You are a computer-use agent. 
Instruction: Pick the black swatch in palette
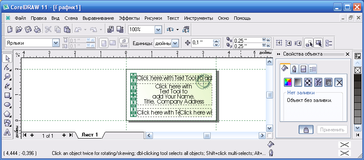358,77
